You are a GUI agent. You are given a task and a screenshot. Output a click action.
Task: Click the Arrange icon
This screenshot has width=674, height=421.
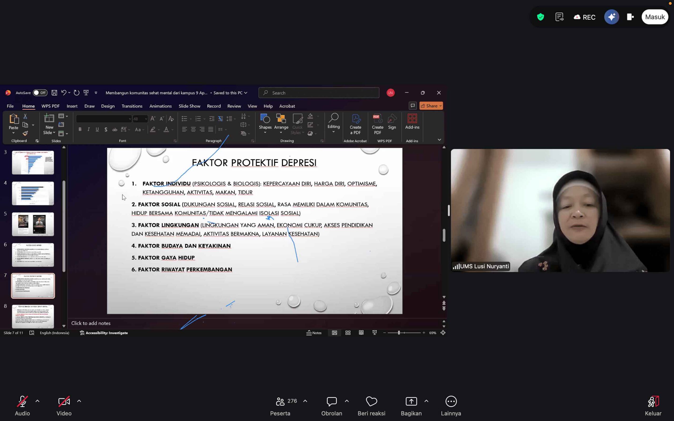[x=281, y=119]
